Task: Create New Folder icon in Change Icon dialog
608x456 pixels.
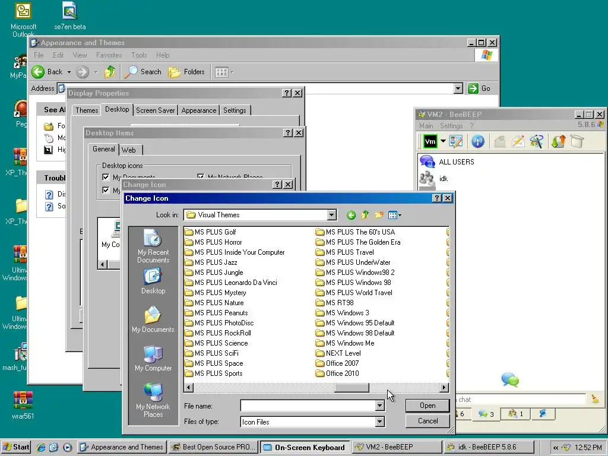Action: [379, 215]
